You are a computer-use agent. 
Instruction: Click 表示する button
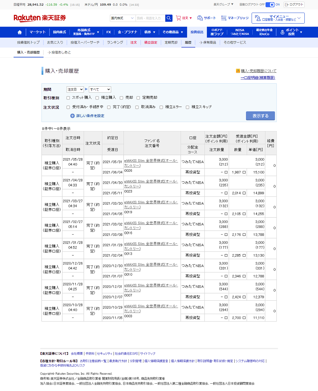[x=260, y=116]
